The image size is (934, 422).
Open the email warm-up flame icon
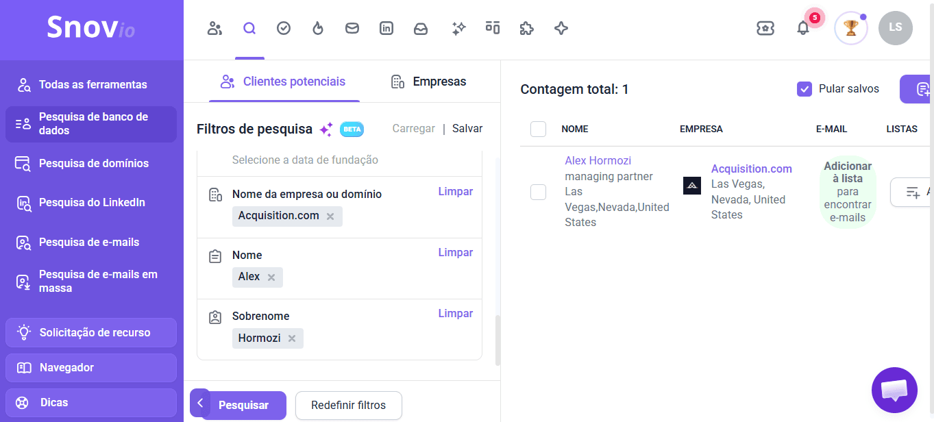coord(317,28)
